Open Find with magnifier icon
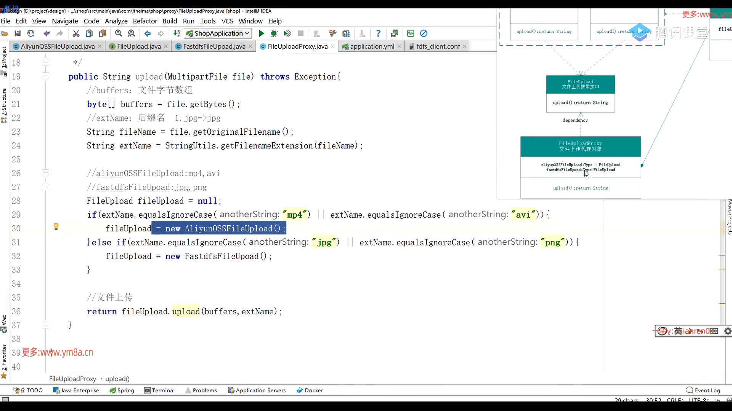 [x=119, y=33]
